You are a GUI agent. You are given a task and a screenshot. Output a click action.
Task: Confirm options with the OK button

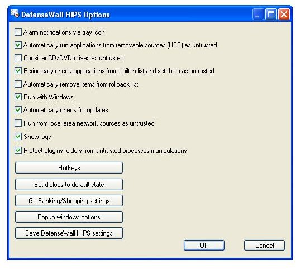(204, 246)
